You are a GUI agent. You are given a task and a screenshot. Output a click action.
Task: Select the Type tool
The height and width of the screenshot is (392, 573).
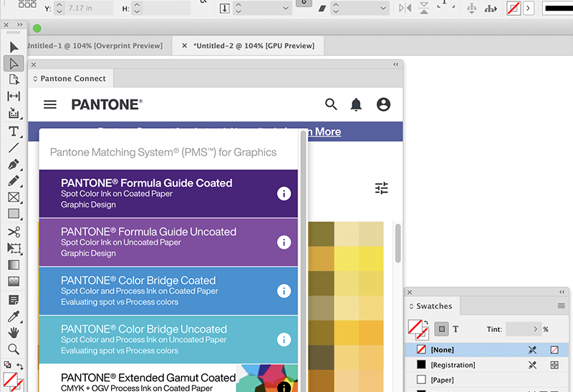14,132
